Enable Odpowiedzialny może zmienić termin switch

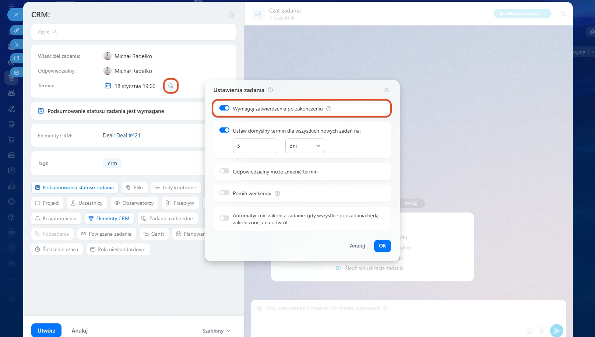[x=224, y=171]
